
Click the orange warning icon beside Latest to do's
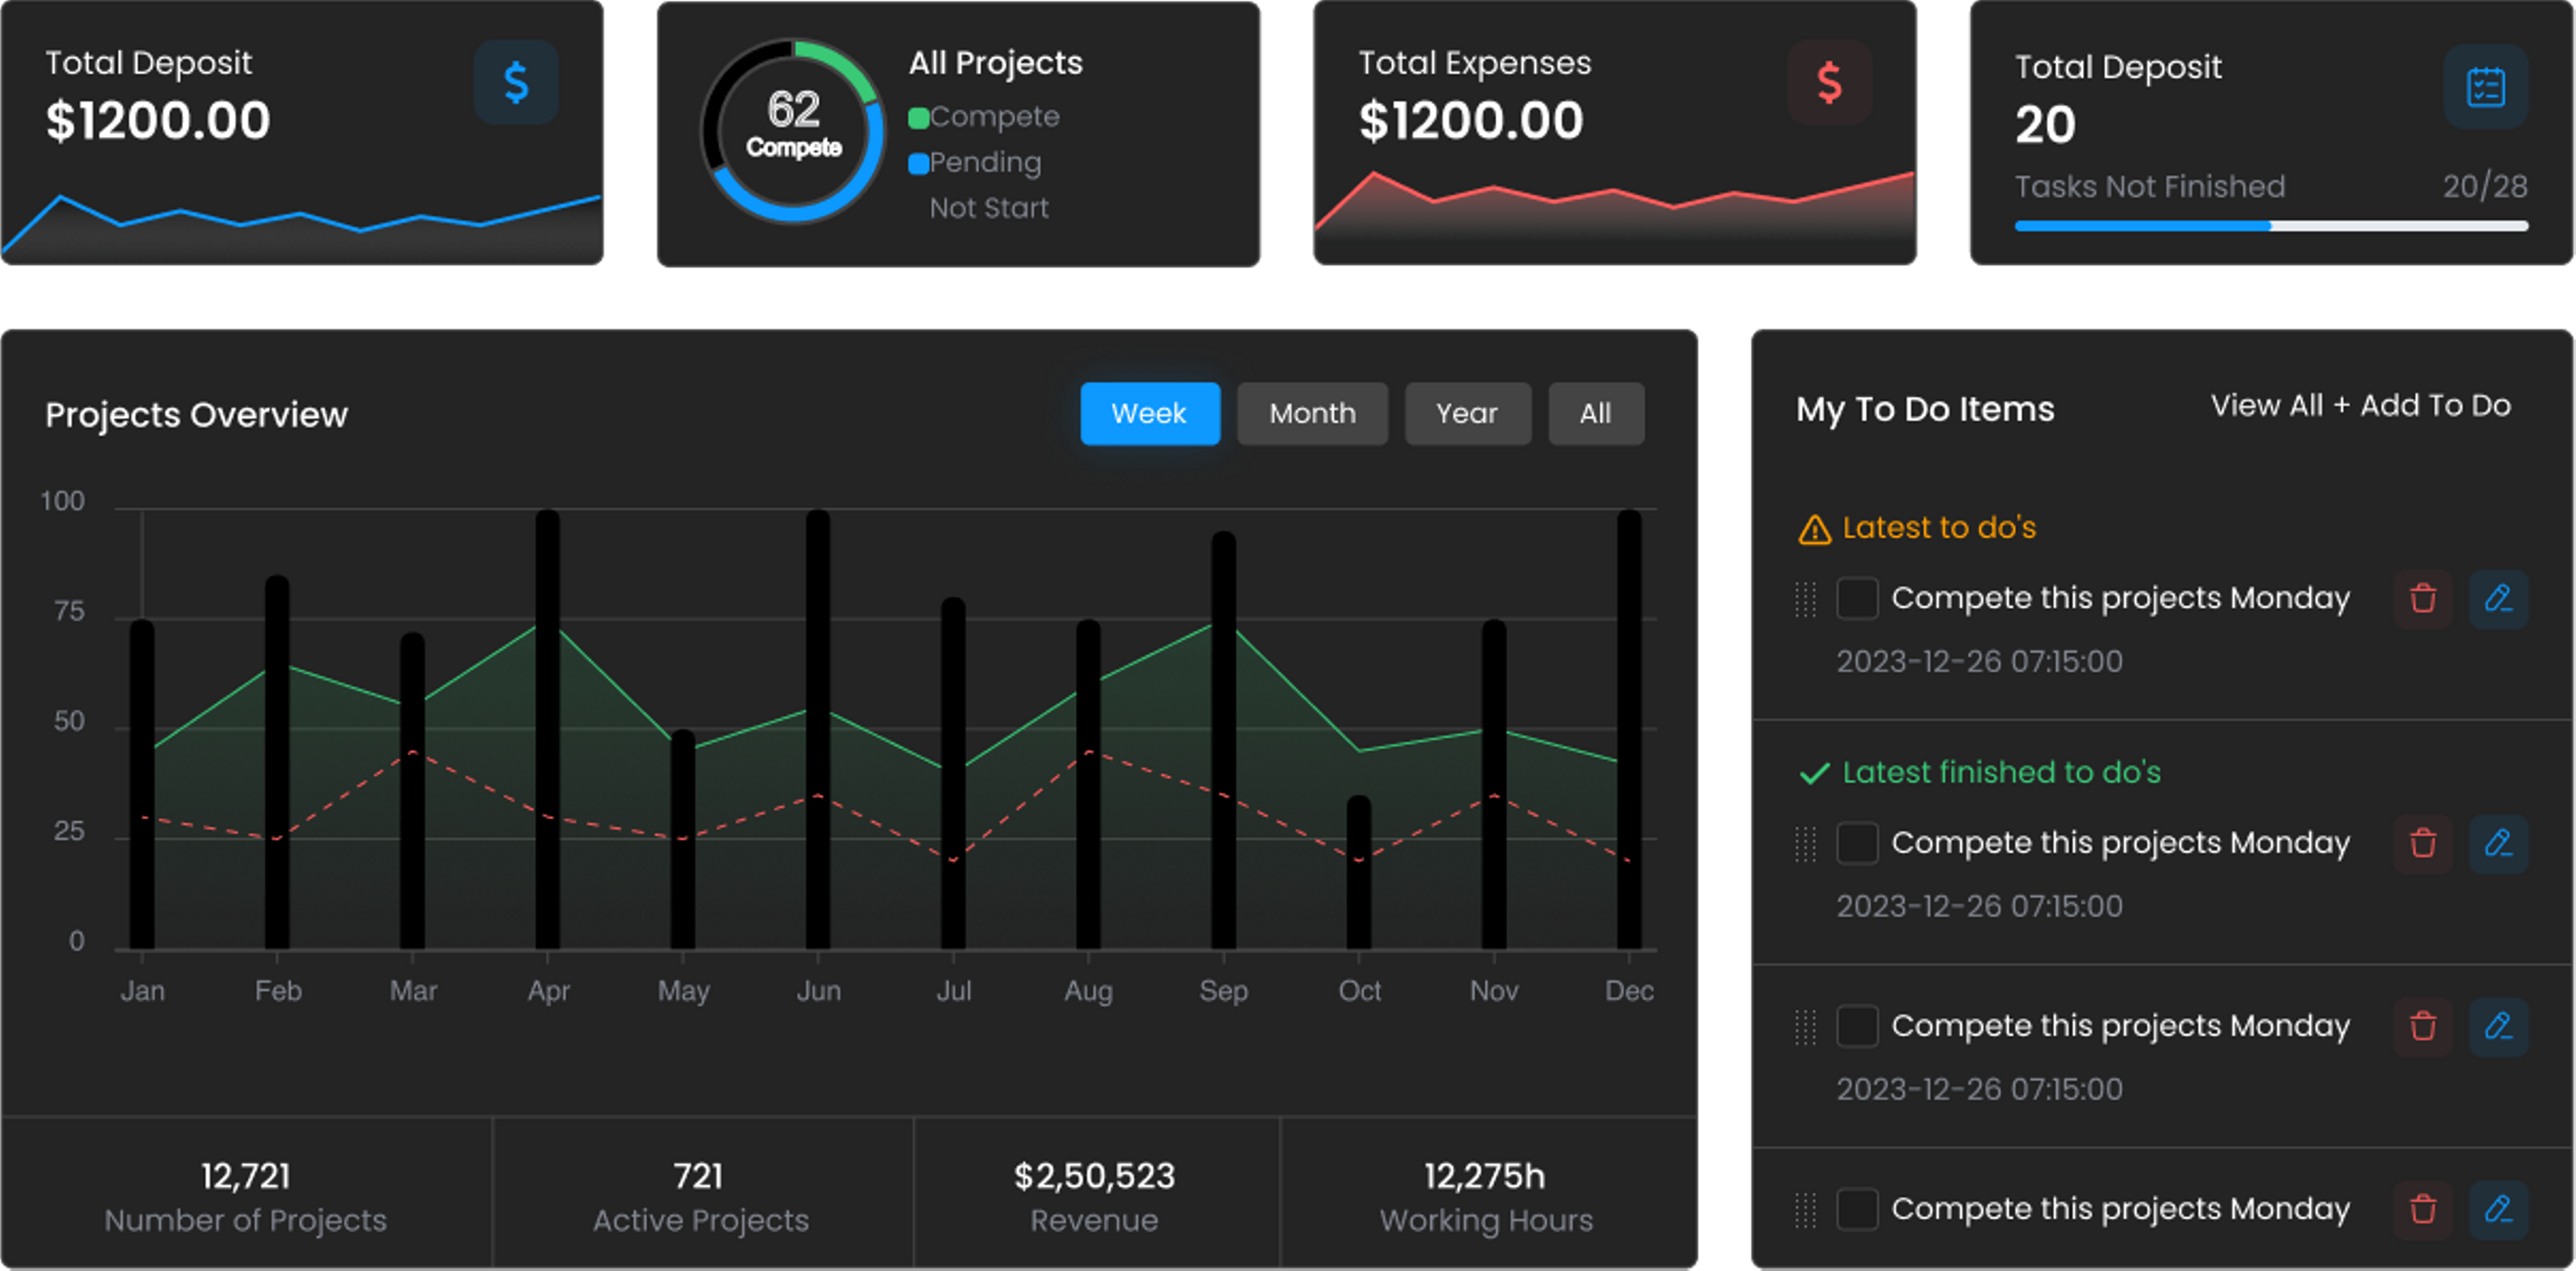click(x=1814, y=529)
